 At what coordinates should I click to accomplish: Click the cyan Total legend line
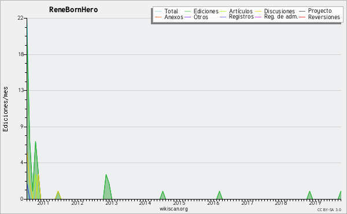tap(158, 12)
